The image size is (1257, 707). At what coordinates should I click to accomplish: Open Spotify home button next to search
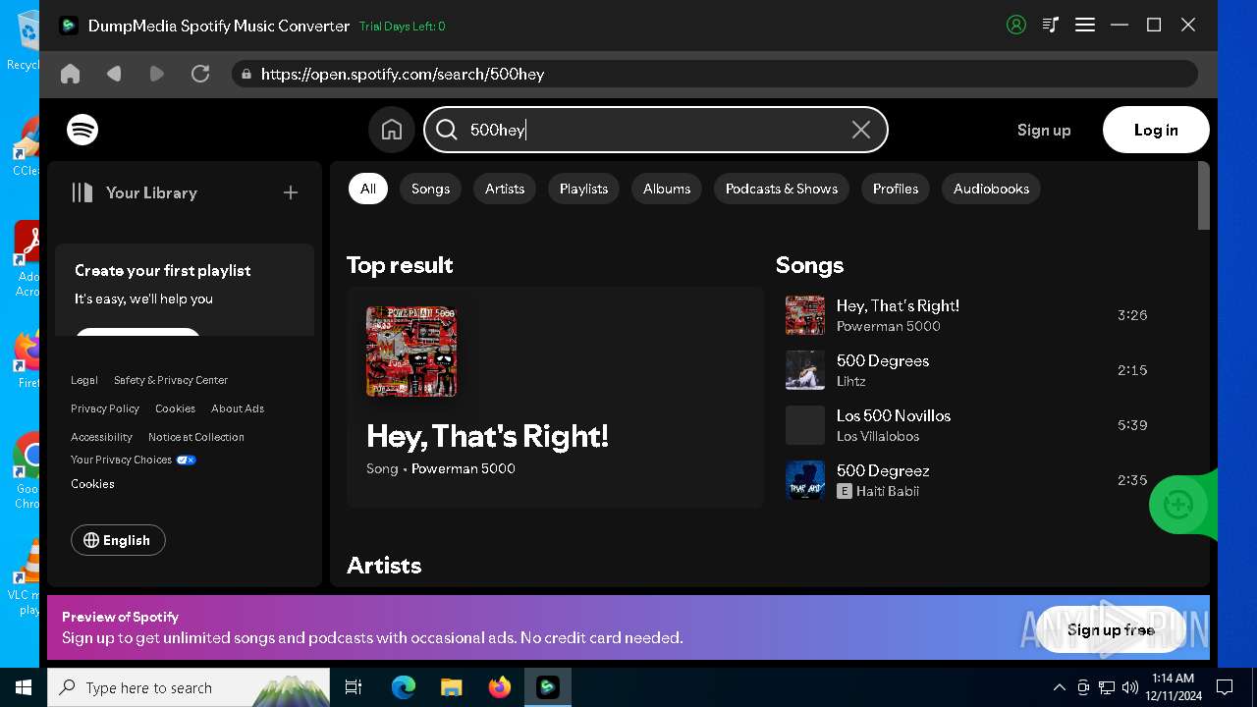coord(392,130)
